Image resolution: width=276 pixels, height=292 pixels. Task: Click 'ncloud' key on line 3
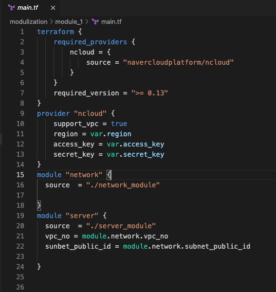tap(82, 52)
